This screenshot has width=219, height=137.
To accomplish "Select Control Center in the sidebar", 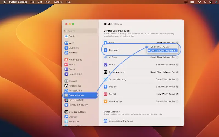I will [80, 95].
